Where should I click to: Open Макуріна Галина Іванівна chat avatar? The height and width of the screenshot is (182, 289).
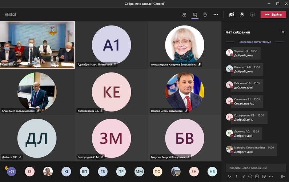click(x=229, y=149)
